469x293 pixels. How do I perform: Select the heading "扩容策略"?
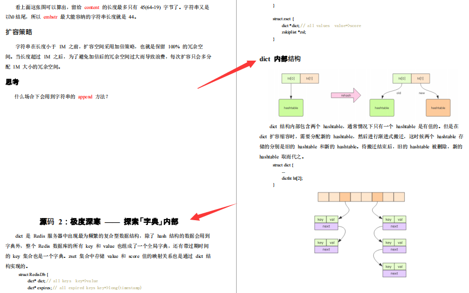19,32
